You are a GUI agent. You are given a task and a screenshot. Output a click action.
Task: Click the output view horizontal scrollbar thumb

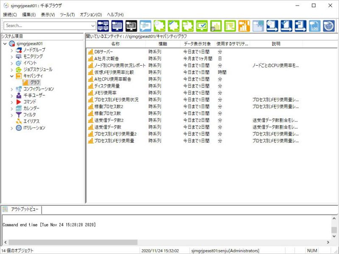pyautogui.click(x=73, y=242)
